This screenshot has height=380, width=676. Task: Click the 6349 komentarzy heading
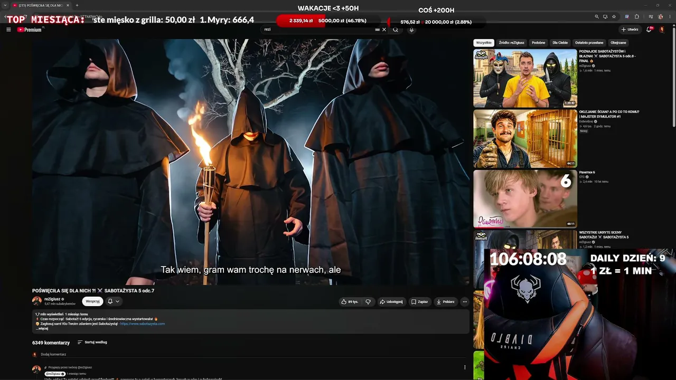coord(51,343)
